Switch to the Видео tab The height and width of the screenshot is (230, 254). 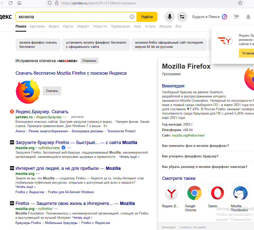54,26
